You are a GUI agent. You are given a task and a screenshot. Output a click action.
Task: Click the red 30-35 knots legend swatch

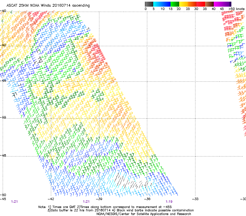click(x=201, y=4)
